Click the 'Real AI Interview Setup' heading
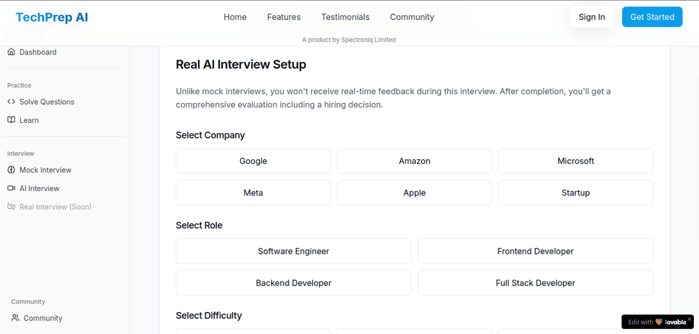This screenshot has width=699, height=334. click(x=241, y=65)
